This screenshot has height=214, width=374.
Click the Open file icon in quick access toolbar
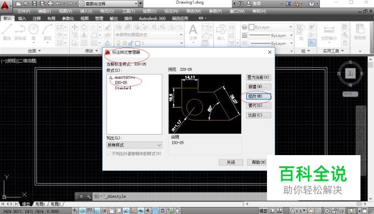(26, 4)
